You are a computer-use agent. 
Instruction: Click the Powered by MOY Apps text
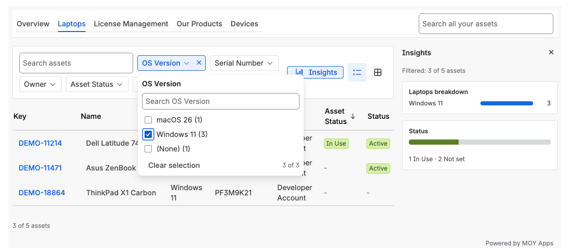(x=519, y=243)
